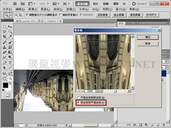Select the History Brush tool
This screenshot has height=128, width=171.
pyautogui.click(x=10, y=47)
